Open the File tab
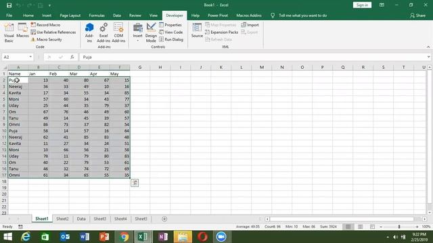 coord(9,16)
